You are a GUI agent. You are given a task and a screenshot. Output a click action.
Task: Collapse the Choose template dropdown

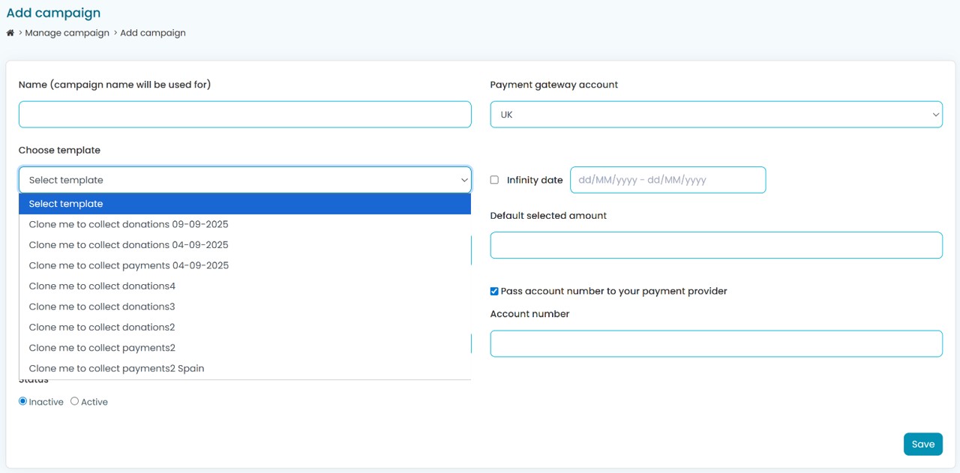pyautogui.click(x=244, y=180)
